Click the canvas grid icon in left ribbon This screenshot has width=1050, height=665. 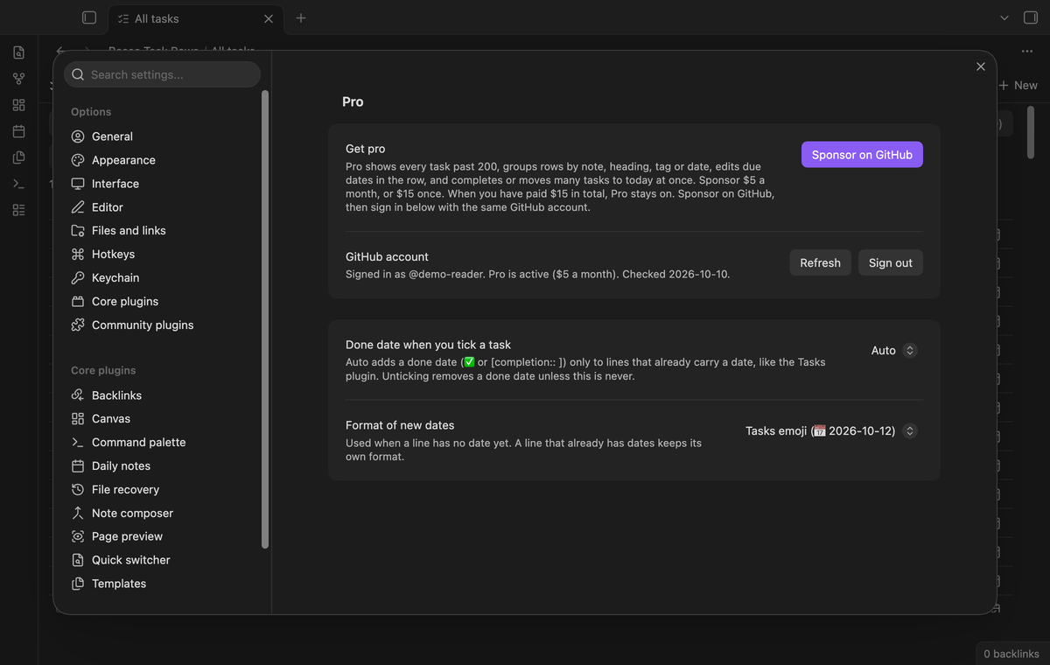(x=18, y=105)
